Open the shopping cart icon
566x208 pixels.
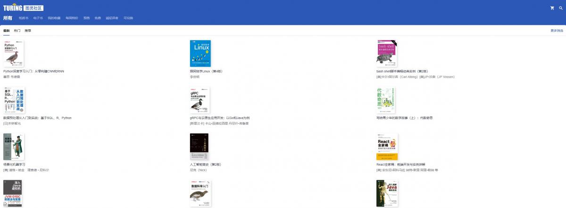552,8
